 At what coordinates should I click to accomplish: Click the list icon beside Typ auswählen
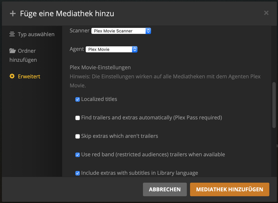[12, 34]
